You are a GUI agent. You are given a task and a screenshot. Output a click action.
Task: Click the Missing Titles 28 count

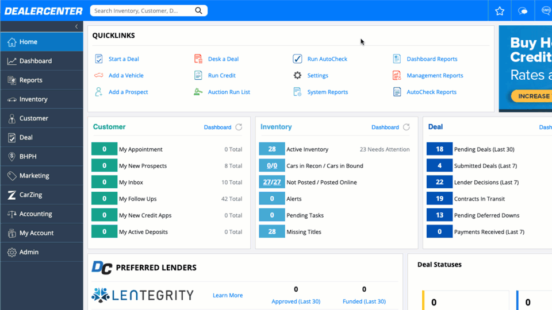click(x=272, y=231)
